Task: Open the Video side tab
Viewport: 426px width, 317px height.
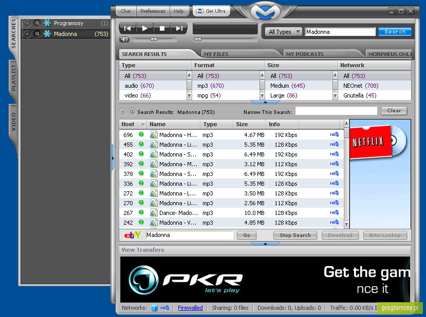Action: [13, 122]
